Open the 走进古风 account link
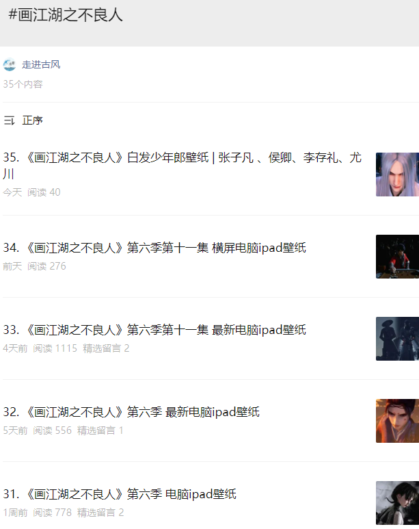The image size is (419, 529). (41, 64)
